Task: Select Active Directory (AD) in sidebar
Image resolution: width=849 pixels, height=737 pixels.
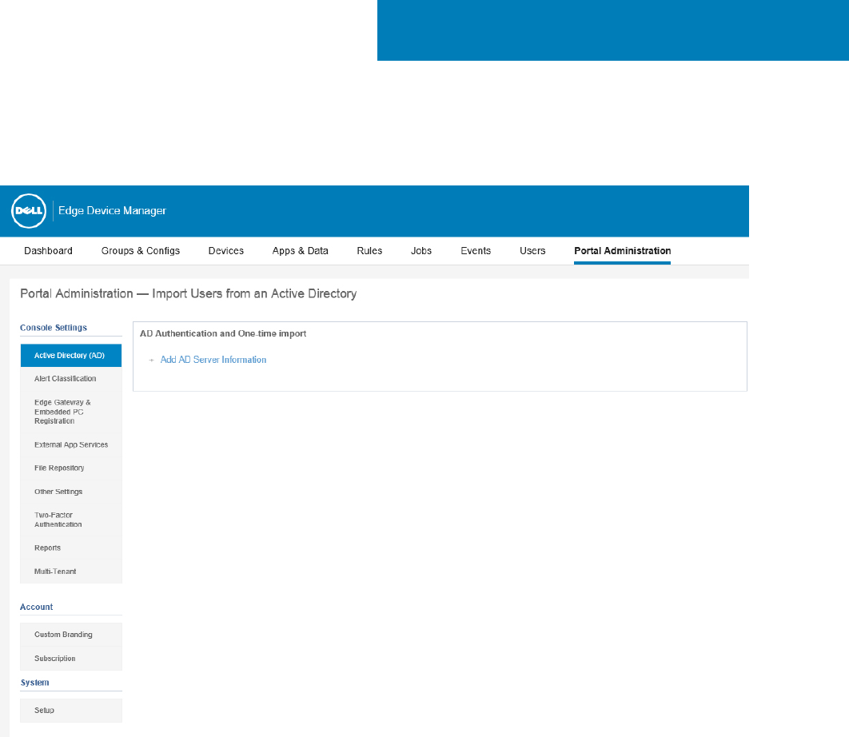Action: [x=71, y=355]
